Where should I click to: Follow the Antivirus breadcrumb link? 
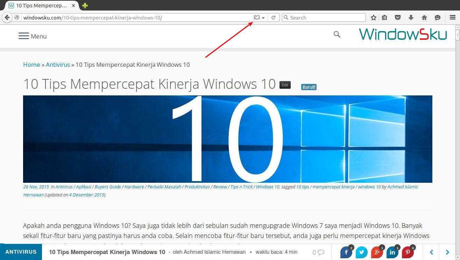pyautogui.click(x=58, y=65)
